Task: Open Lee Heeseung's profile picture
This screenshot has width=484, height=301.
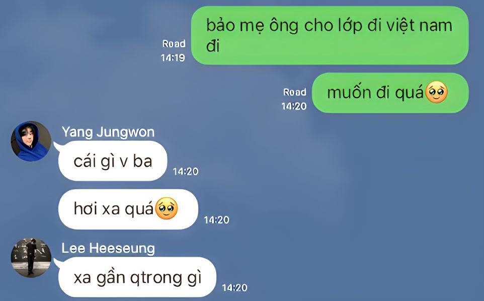Action: pyautogui.click(x=31, y=258)
